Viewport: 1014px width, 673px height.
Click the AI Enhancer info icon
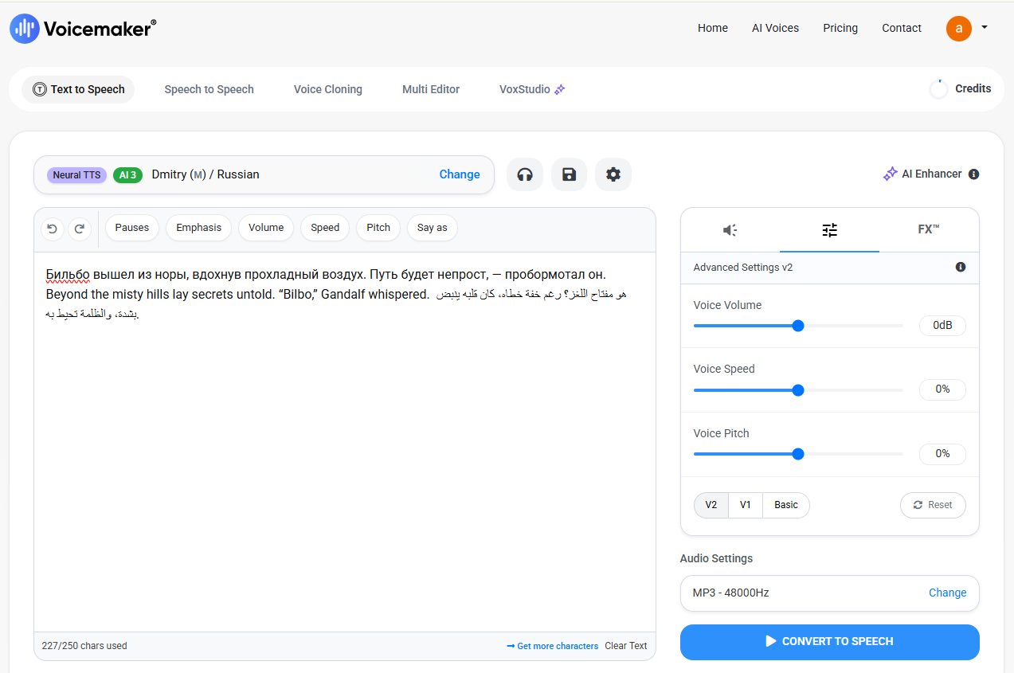click(x=973, y=174)
